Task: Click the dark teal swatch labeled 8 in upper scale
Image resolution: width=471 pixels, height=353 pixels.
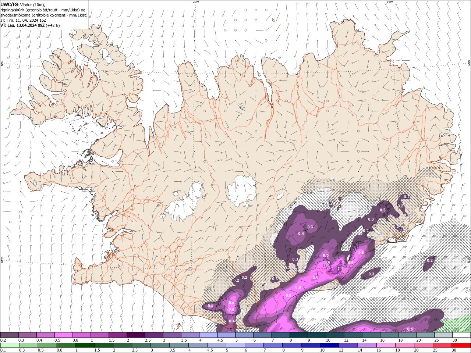Action: [298, 335]
